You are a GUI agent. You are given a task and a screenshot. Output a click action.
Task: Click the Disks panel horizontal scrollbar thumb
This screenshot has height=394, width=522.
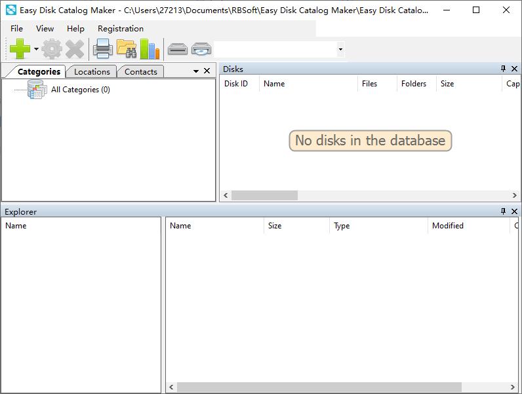(x=264, y=195)
